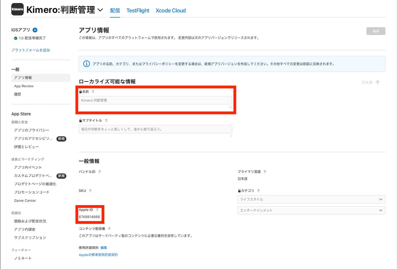Open the 日本語 localization language selector
Image resolution: width=397 pixels, height=269 pixels.
click(x=367, y=82)
